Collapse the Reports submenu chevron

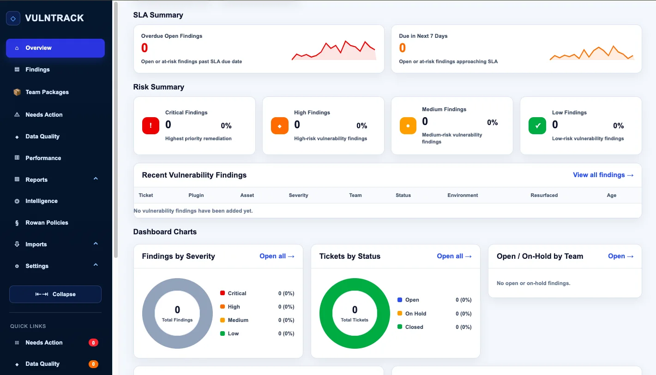point(96,179)
